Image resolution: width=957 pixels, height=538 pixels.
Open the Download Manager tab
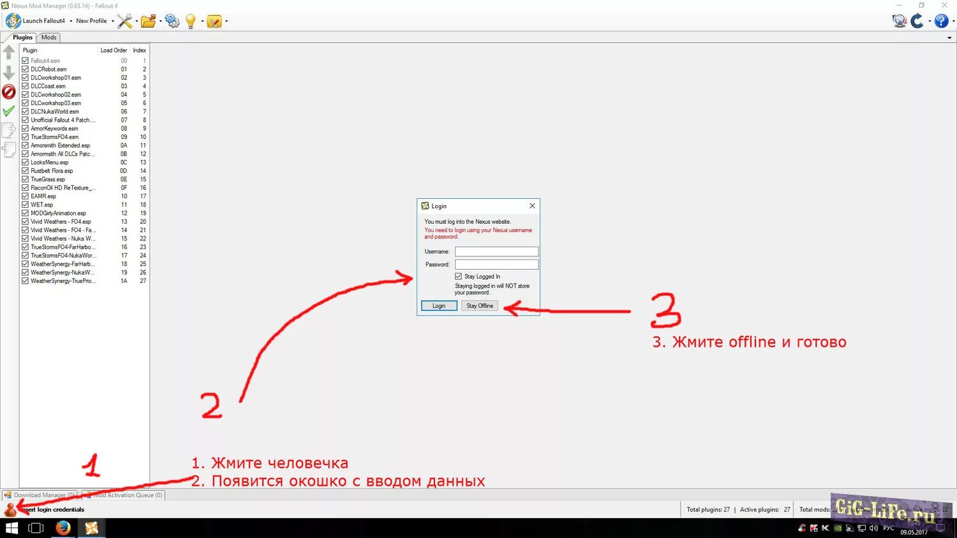[40, 495]
